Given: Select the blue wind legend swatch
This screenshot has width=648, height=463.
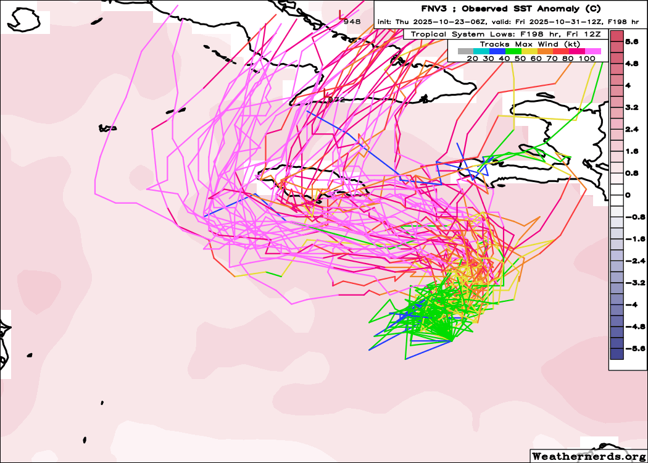Looking at the screenshot, I should 497,51.
